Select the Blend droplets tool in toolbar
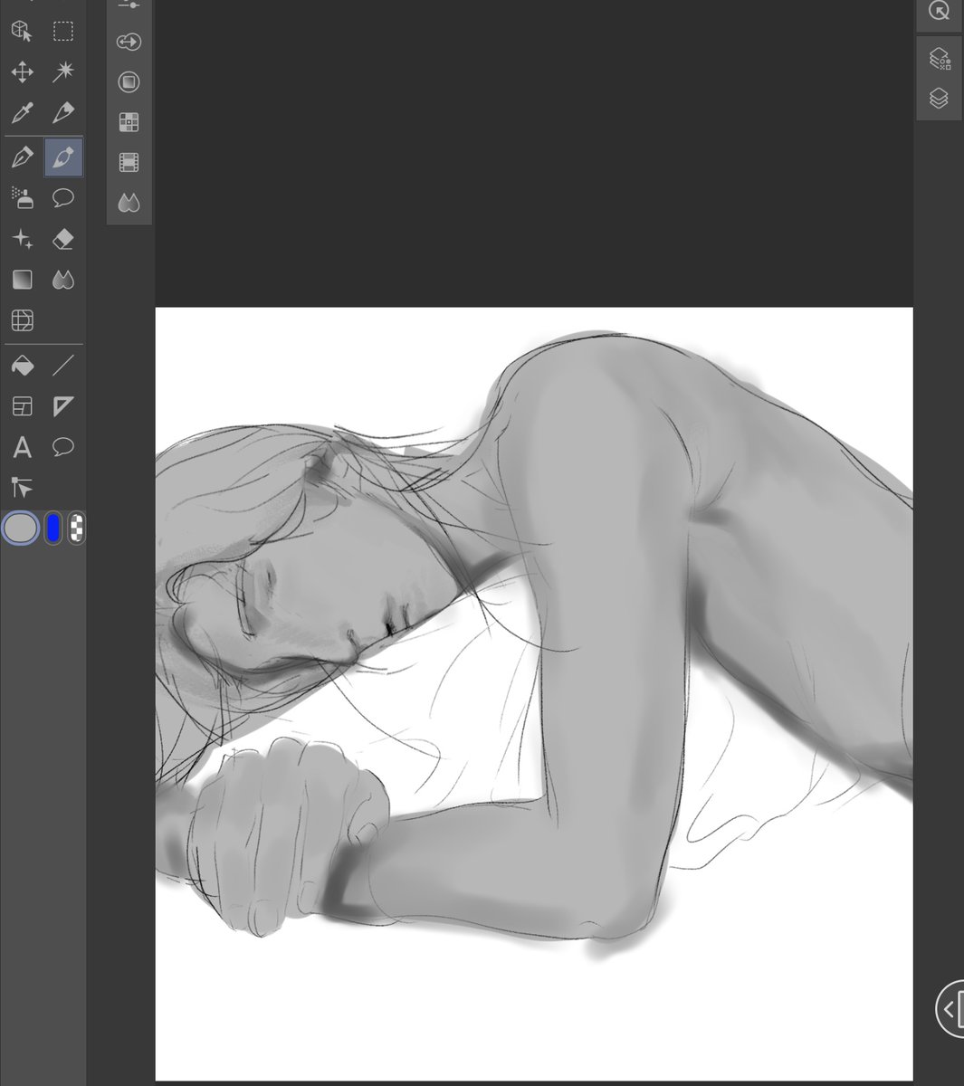Screen dimensions: 964x1086 click(x=63, y=280)
